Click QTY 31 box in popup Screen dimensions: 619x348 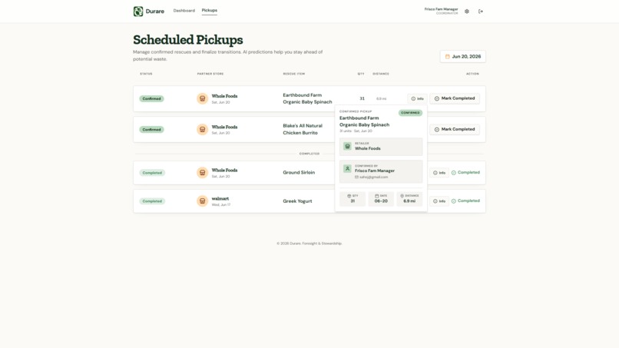click(x=353, y=199)
